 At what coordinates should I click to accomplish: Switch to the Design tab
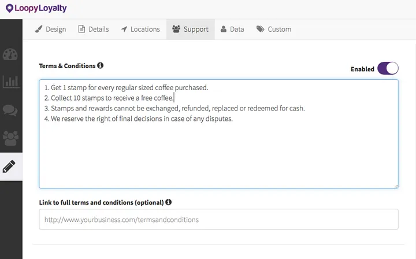point(50,29)
